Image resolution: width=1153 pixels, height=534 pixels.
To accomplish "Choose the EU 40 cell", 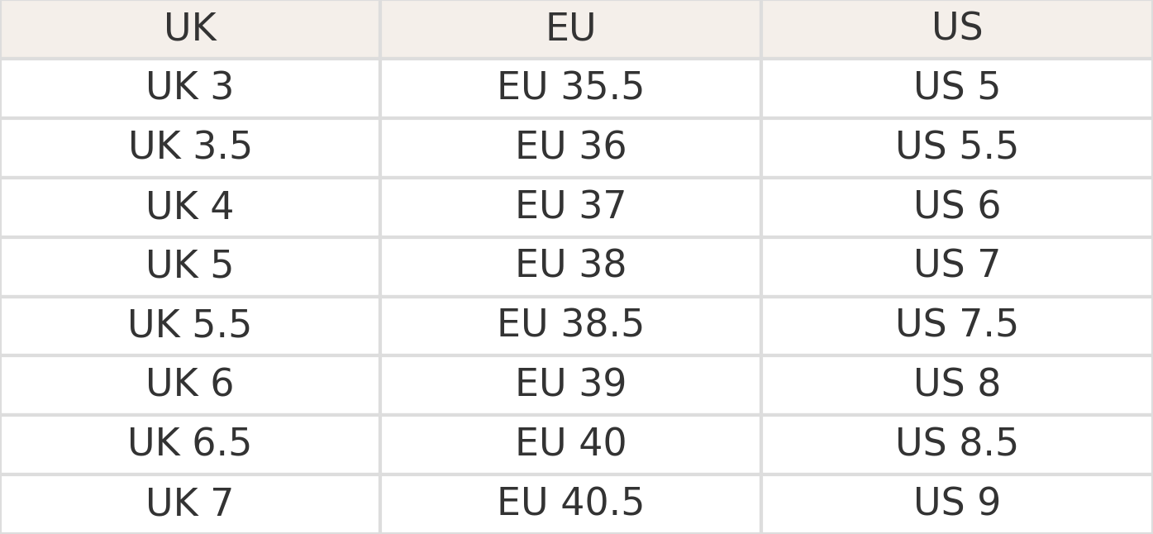I will coord(570,444).
